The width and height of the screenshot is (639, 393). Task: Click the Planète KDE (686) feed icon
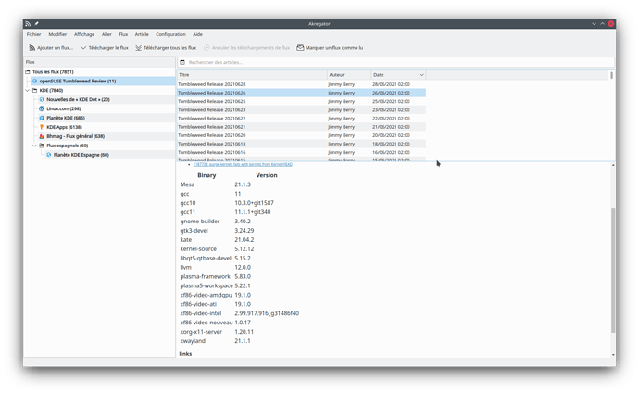(x=42, y=118)
